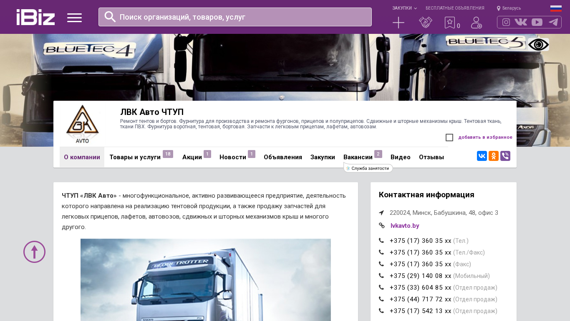
Task: Check the добавить в избранное checkbox
Action: (x=449, y=138)
